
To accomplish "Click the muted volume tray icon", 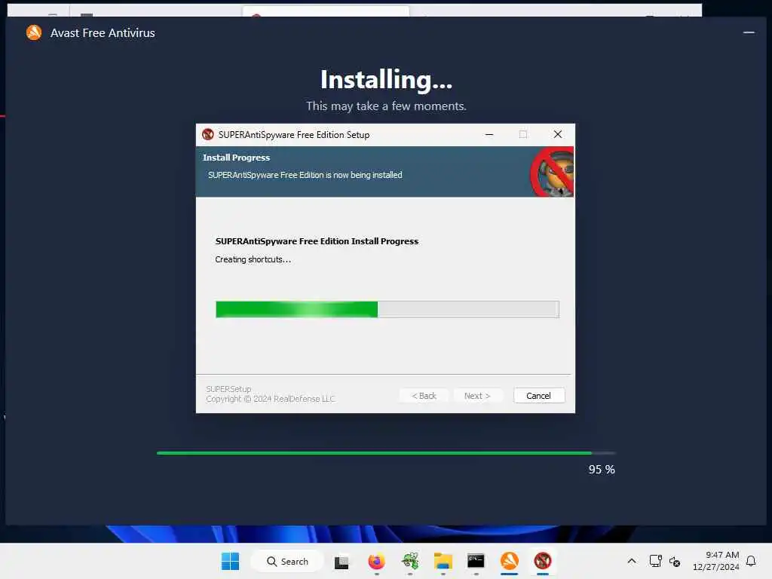I will pos(675,561).
